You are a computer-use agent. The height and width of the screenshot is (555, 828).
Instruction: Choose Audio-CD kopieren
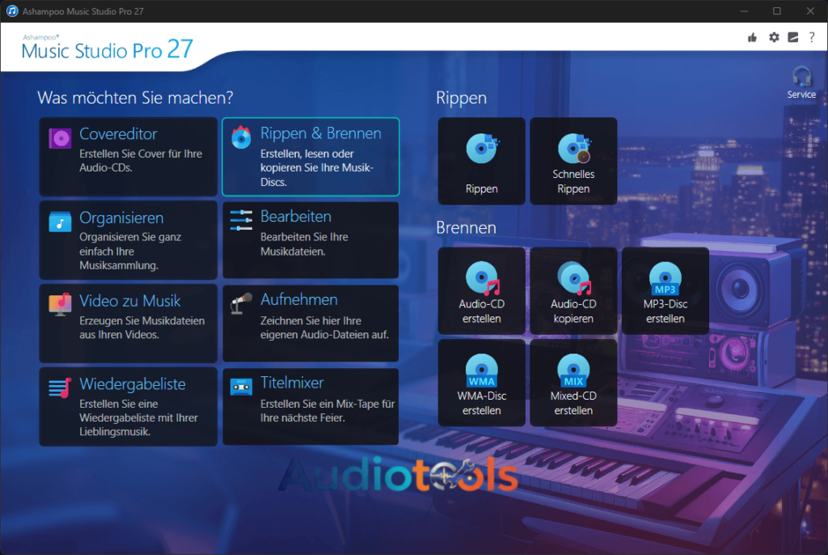point(573,290)
